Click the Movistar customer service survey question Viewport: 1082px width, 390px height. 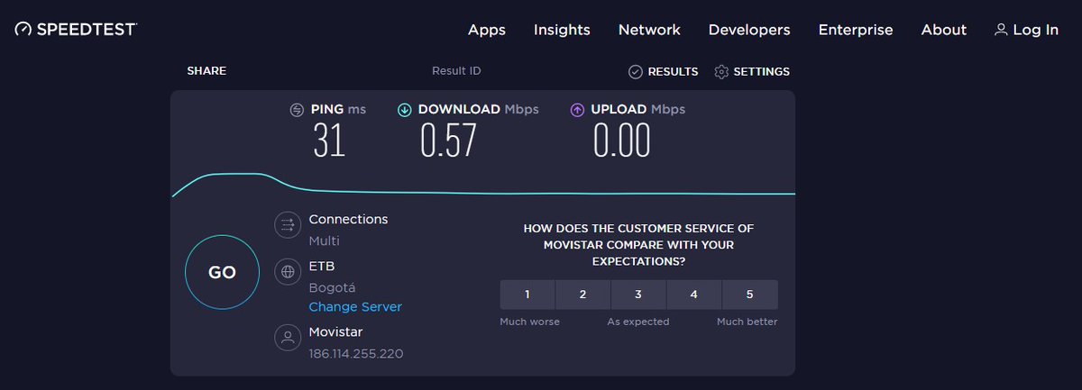(x=638, y=245)
